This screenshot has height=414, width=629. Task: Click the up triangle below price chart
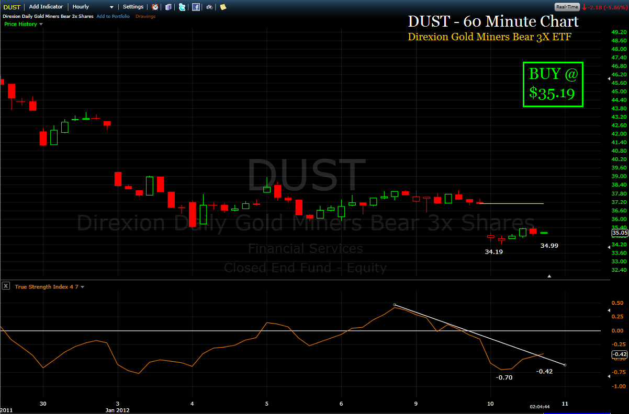tap(549, 275)
